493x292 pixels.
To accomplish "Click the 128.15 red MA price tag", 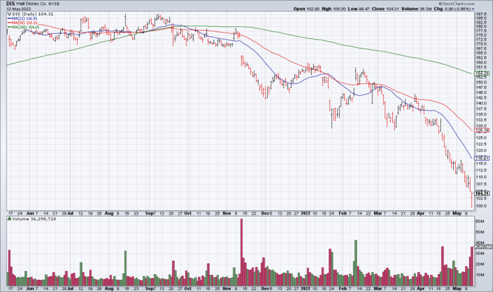I will point(482,130).
